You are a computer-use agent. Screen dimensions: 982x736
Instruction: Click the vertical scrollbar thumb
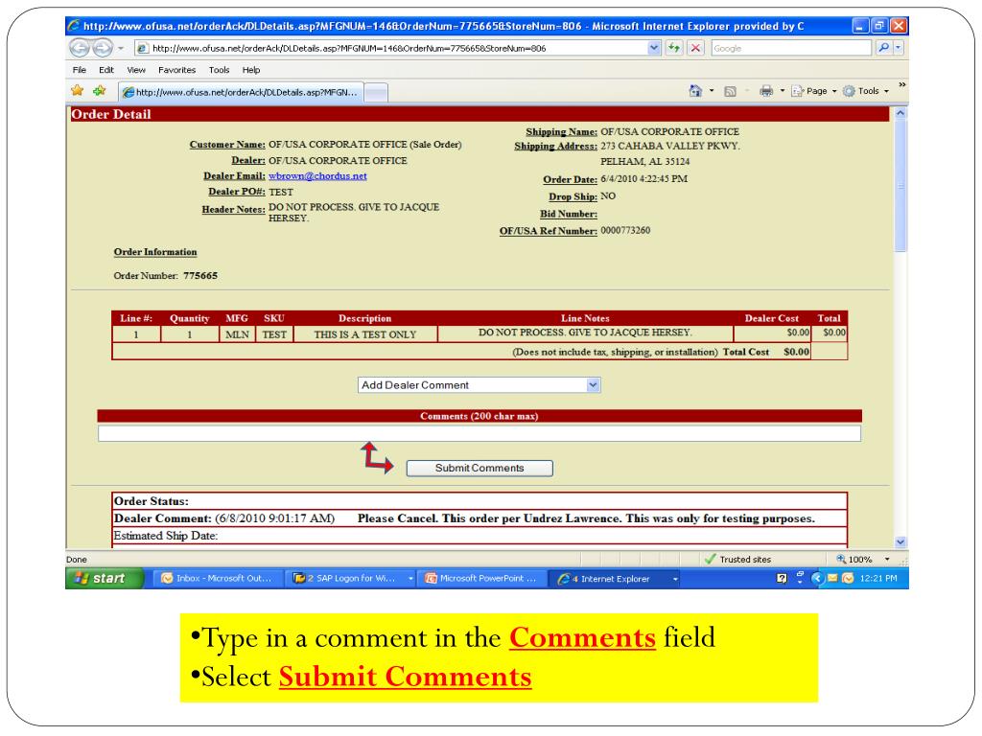pos(900,186)
